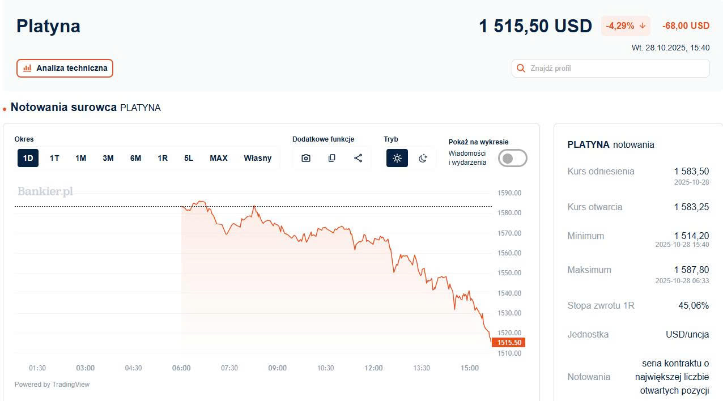Toggle Wiadomości i wydarzenia switch

tap(512, 159)
